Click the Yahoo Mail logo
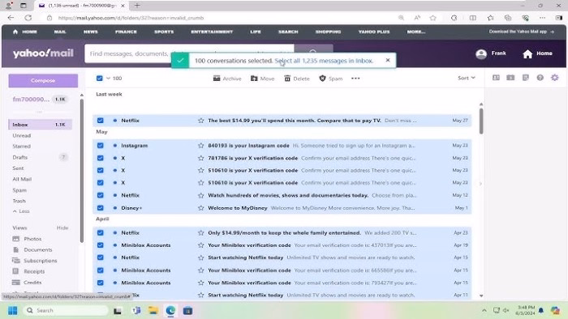This screenshot has height=319, width=568. coord(43,53)
